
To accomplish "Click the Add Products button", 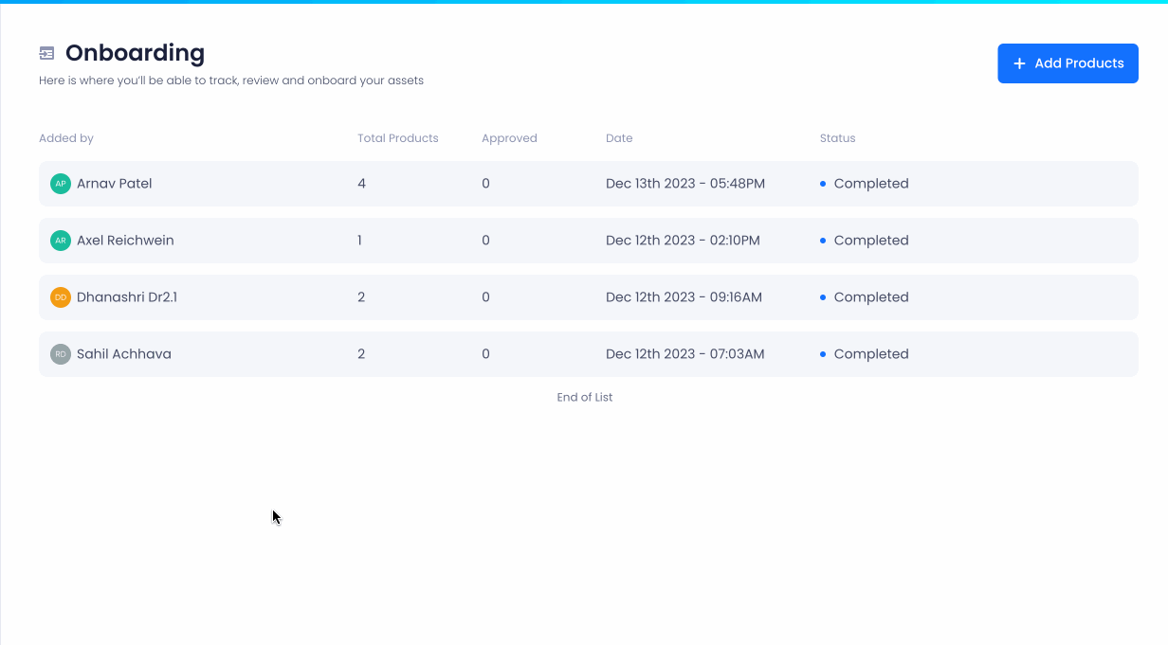I will point(1068,63).
